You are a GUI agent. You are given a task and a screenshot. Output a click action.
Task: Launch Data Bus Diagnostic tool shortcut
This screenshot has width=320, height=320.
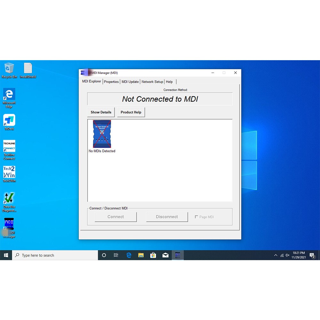coord(9,198)
